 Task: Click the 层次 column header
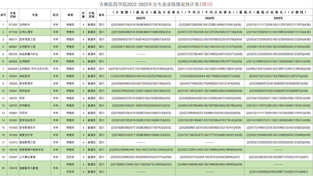click(x=56, y=15)
